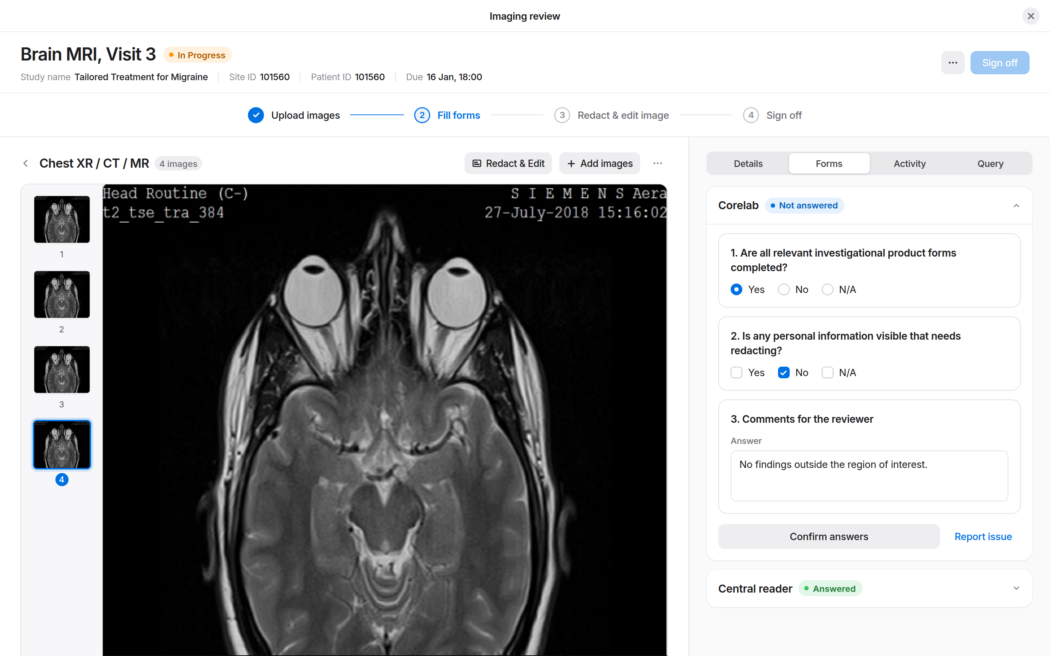Click the Sign off button

(x=1000, y=62)
